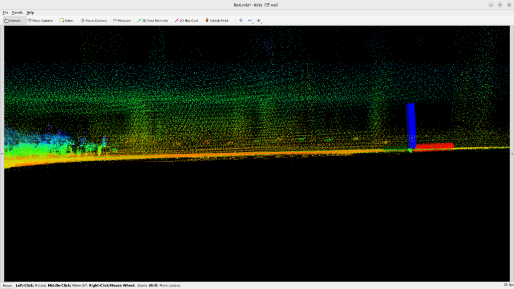Open the Panels menu
This screenshot has width=514, height=289.
point(18,12)
